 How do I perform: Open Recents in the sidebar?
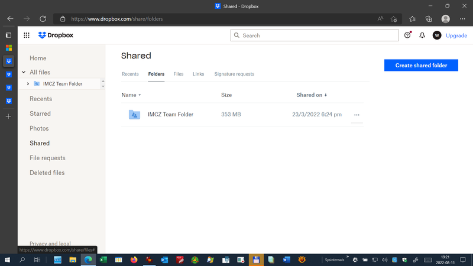(41, 99)
